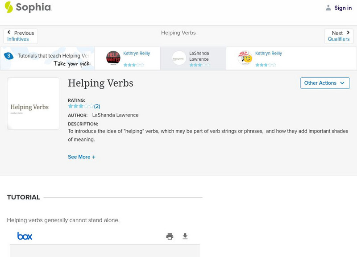Select second Kathryn Reilly tutorial tab
The height and width of the screenshot is (257, 357).
(268, 54)
